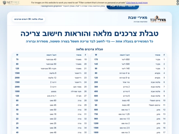Select '1.5 כוח סוס' in row 14
The width and height of the screenshot is (179, 134).
coord(125,119)
